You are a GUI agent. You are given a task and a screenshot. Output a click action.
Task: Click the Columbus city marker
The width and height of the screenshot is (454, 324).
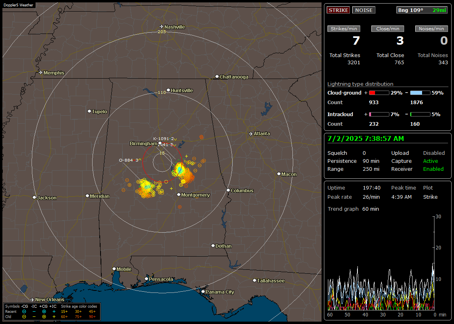pos(228,190)
